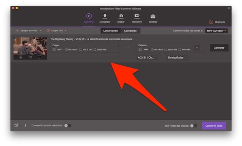Click the window close red button
242x146 pixels.
click(13, 8)
